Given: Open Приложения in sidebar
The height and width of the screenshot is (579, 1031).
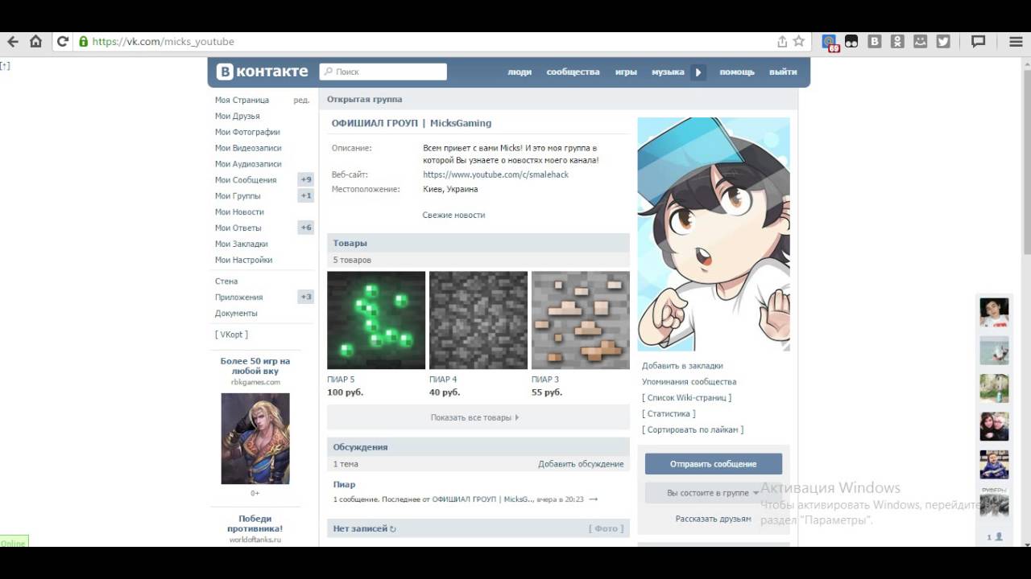Looking at the screenshot, I should coord(238,298).
